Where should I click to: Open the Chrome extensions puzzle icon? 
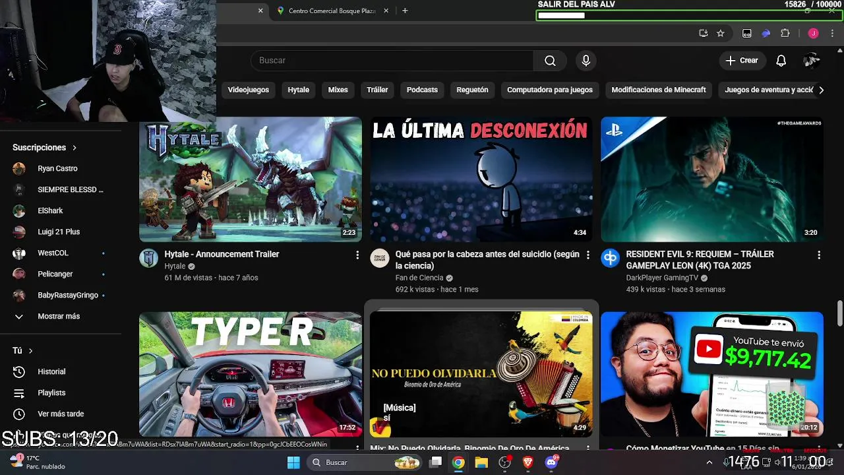[x=785, y=33]
